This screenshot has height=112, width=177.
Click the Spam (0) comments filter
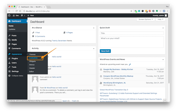tap(66, 101)
